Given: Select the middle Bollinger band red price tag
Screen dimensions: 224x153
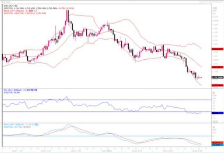Looking at the screenshot, I should [218, 67].
